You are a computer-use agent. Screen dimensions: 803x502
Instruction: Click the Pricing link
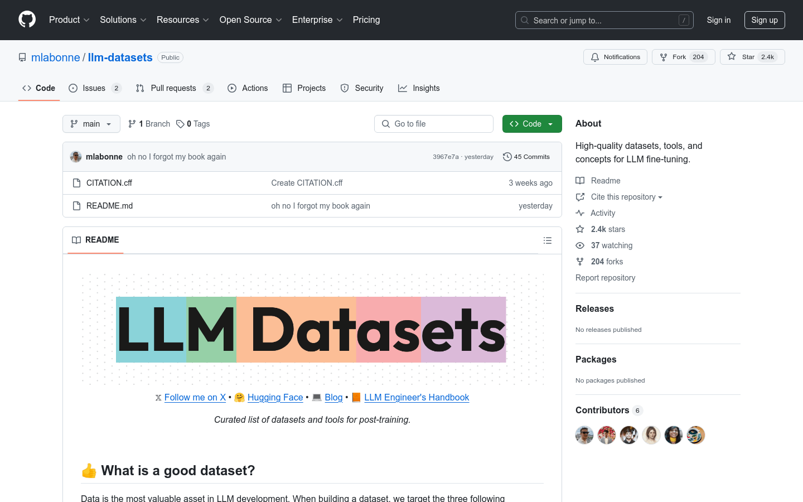point(366,20)
